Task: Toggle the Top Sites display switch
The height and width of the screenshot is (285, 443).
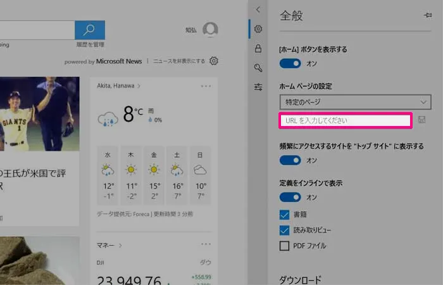Action: 290,160
